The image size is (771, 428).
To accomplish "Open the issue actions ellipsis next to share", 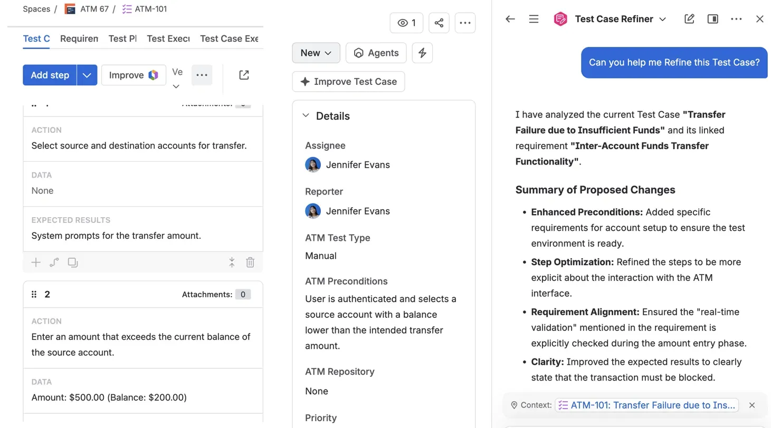I will pyautogui.click(x=465, y=23).
